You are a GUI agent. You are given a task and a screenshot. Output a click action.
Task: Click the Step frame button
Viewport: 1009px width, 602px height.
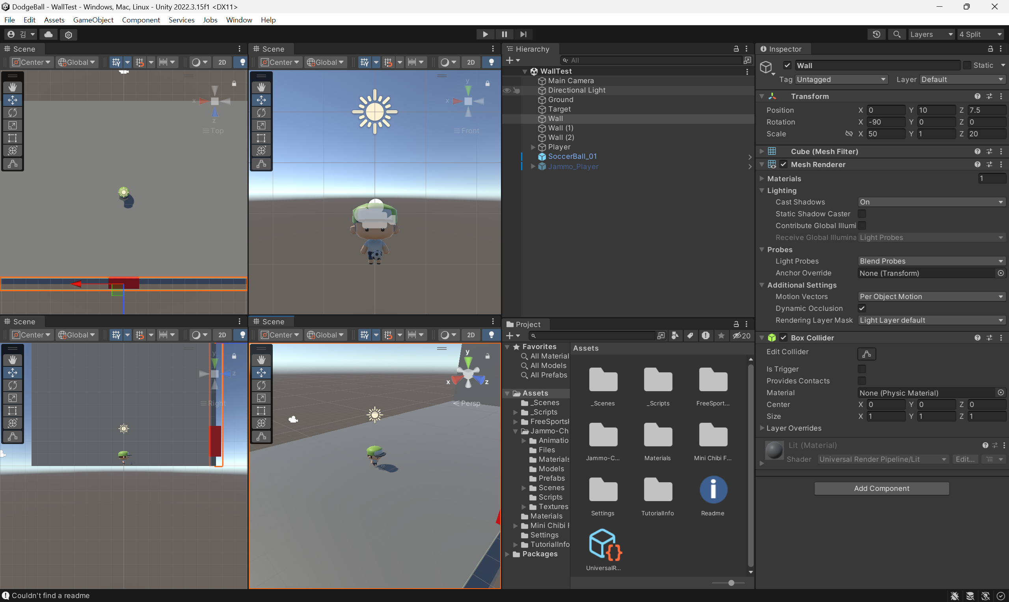(523, 35)
